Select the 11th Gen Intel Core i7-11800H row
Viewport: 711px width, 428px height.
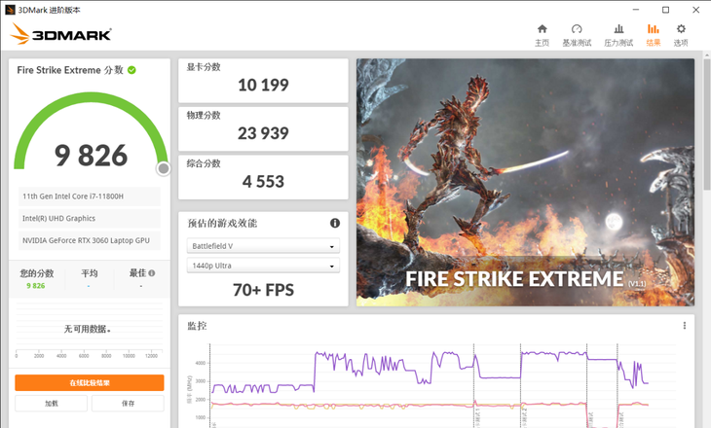pos(90,196)
